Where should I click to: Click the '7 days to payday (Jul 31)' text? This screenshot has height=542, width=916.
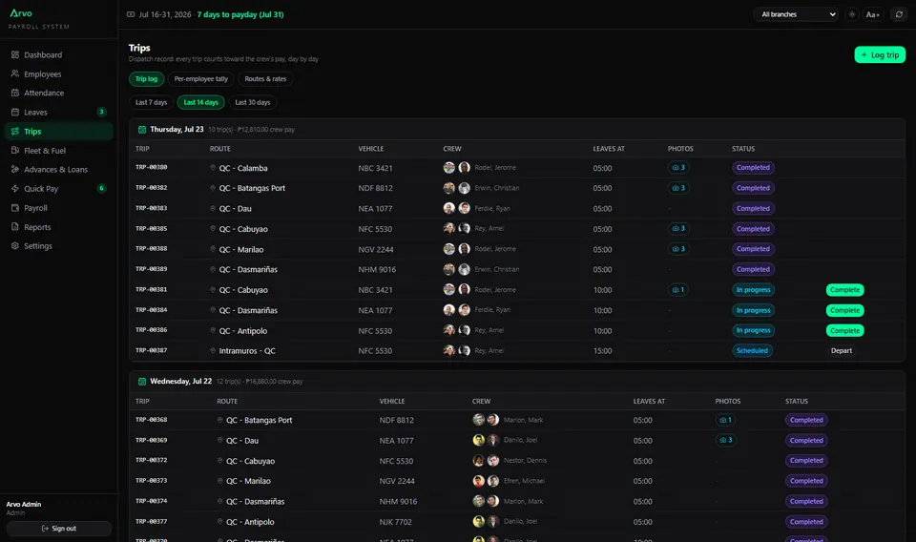pos(240,14)
